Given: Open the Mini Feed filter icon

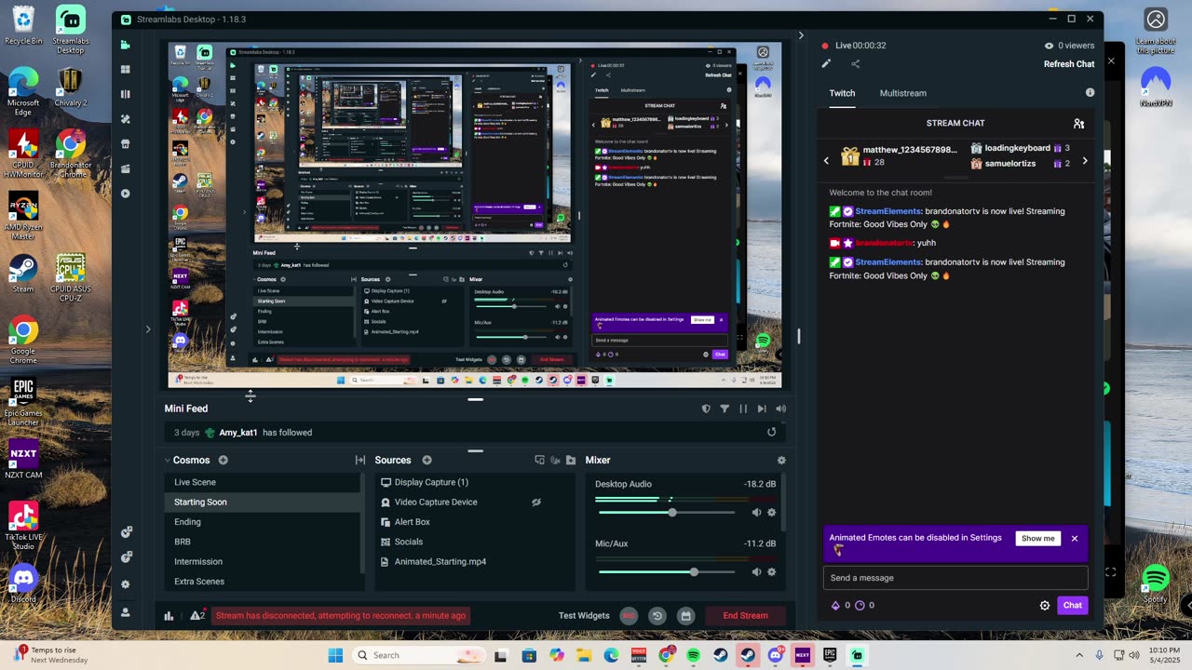Looking at the screenshot, I should pos(725,409).
